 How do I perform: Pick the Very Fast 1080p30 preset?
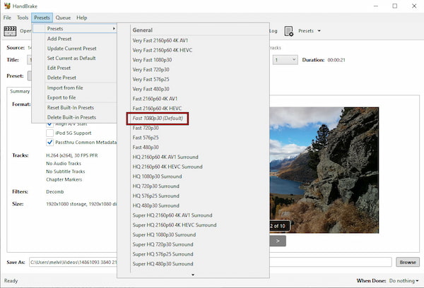pos(152,60)
